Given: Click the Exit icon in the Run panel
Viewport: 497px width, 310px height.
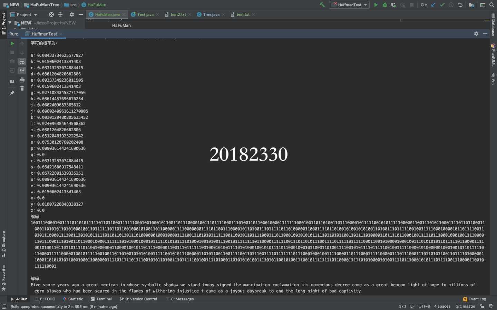Looking at the screenshot, I should (x=12, y=70).
